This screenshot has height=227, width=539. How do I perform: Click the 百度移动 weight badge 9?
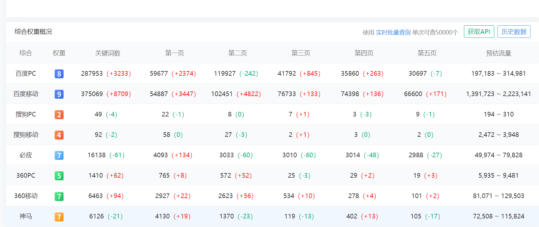point(59,94)
